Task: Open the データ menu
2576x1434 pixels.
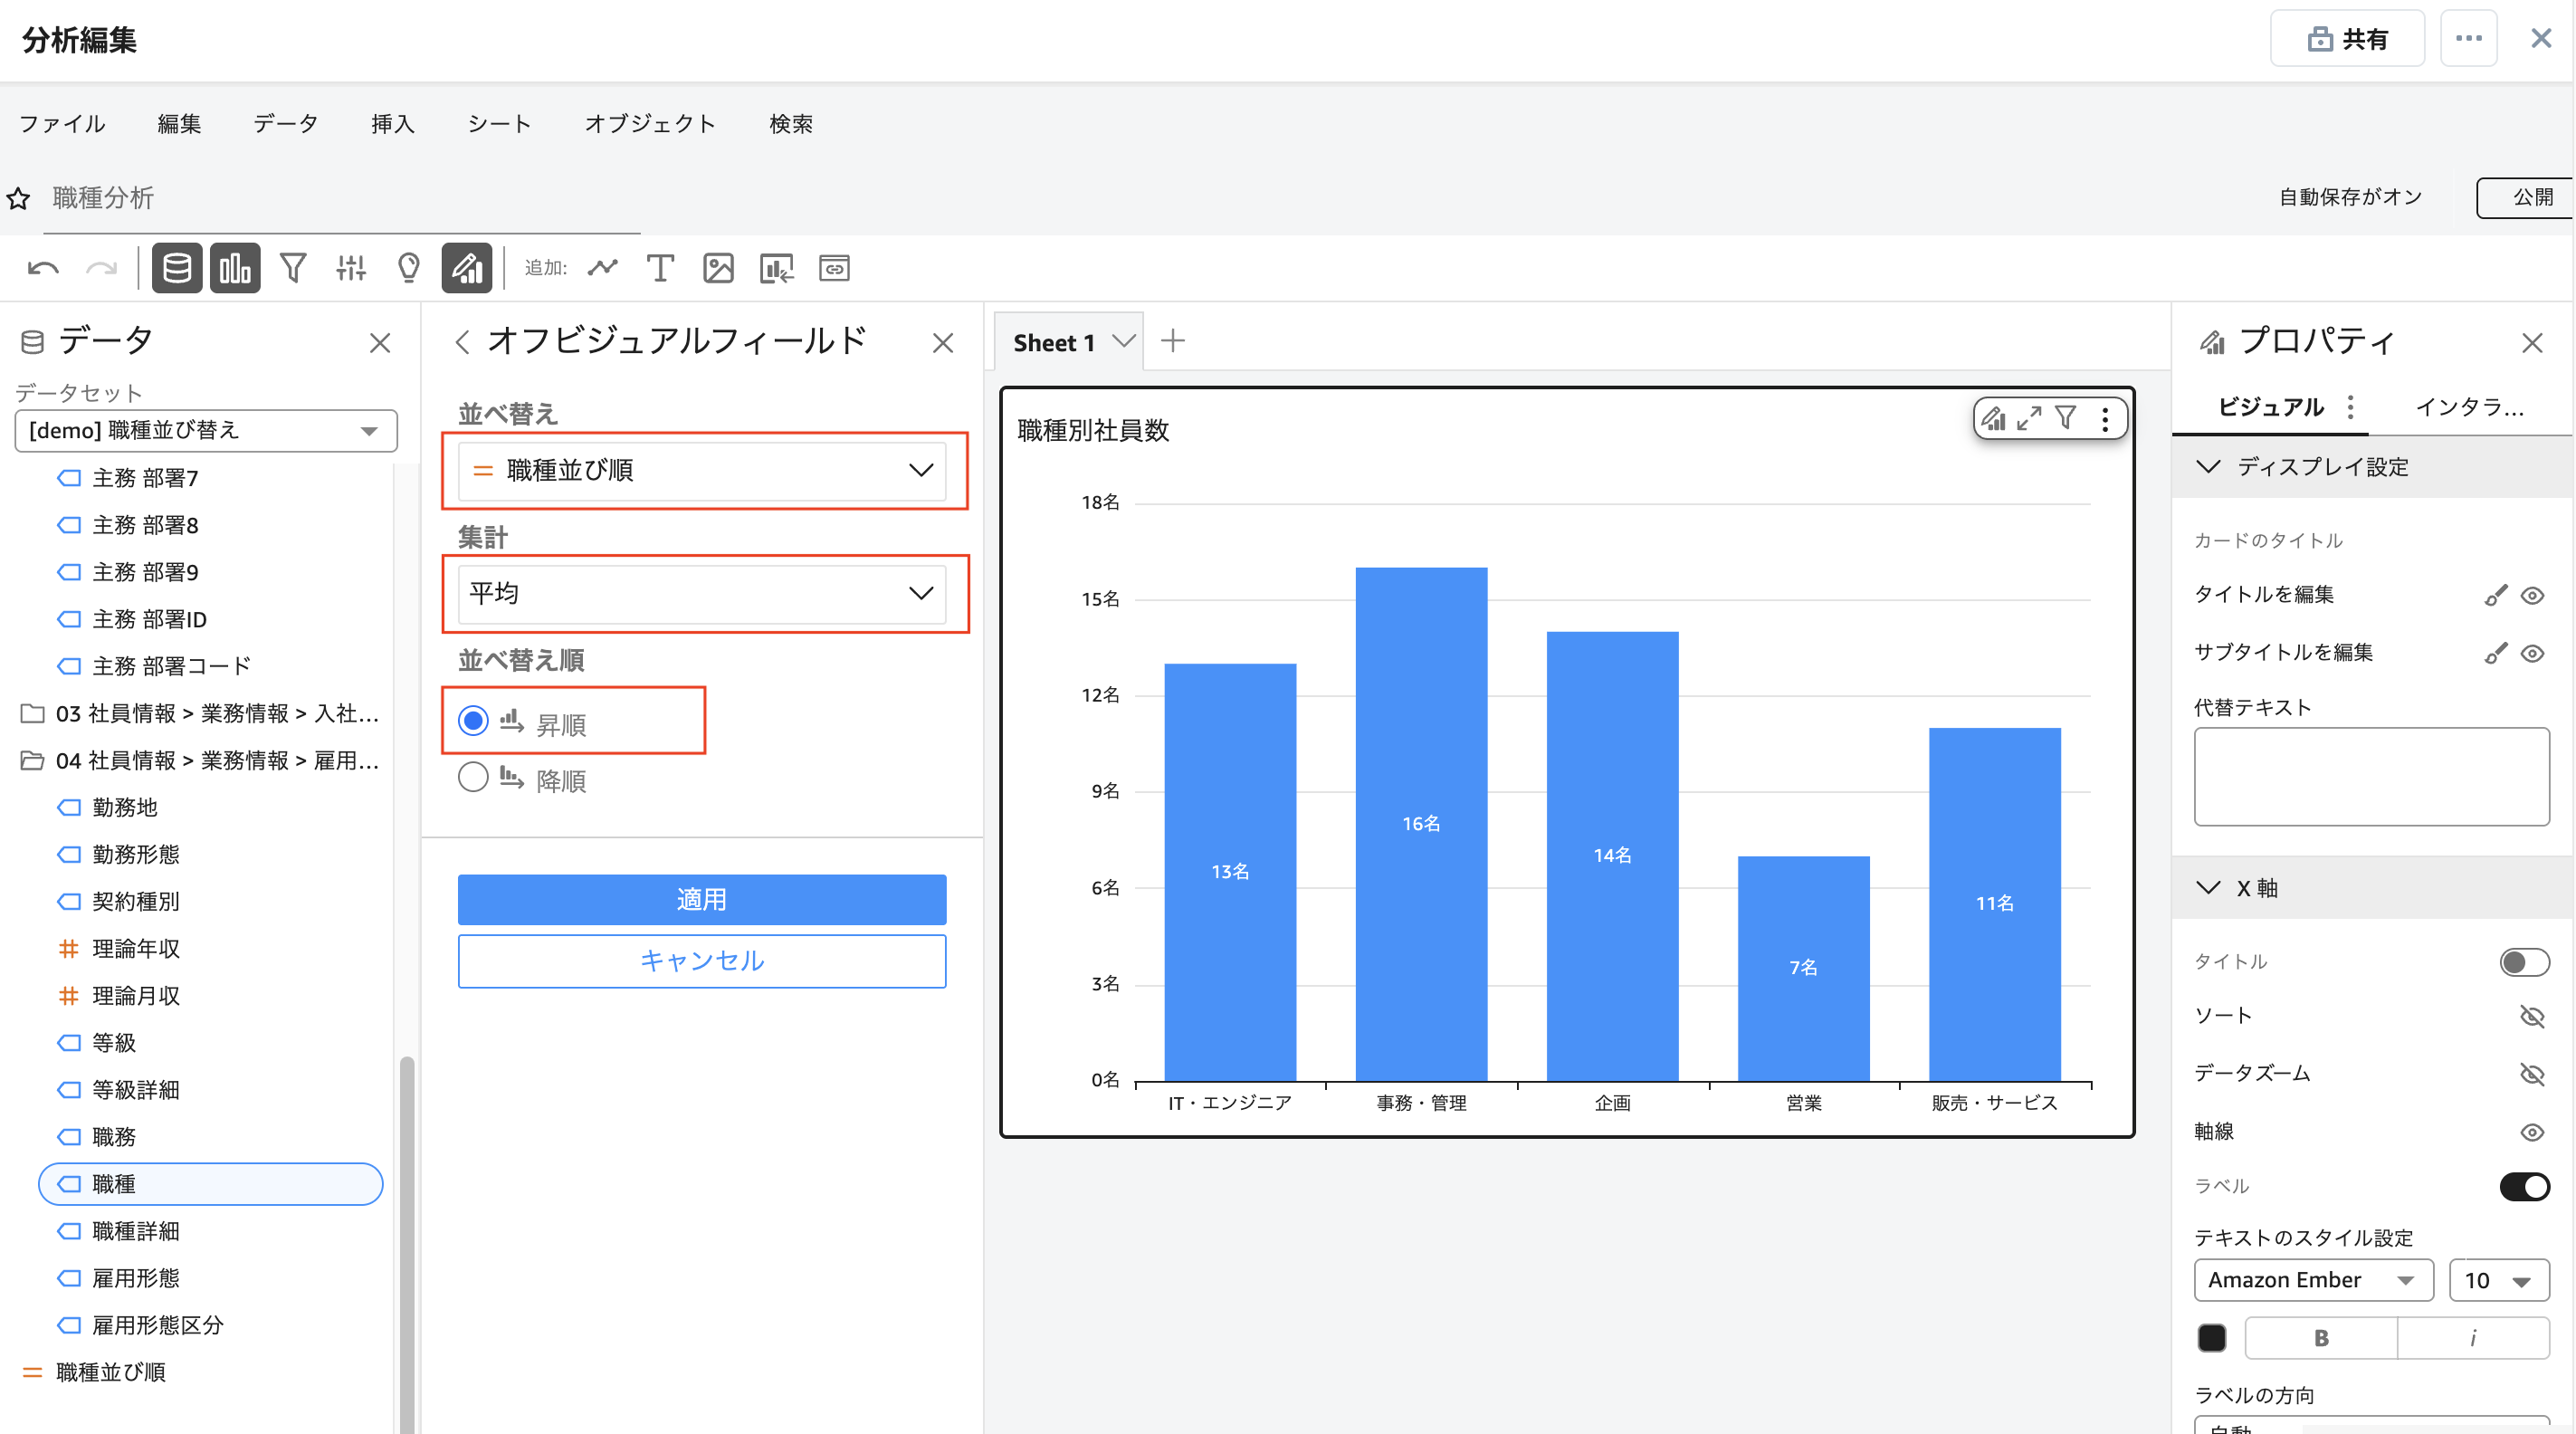Action: 285,124
